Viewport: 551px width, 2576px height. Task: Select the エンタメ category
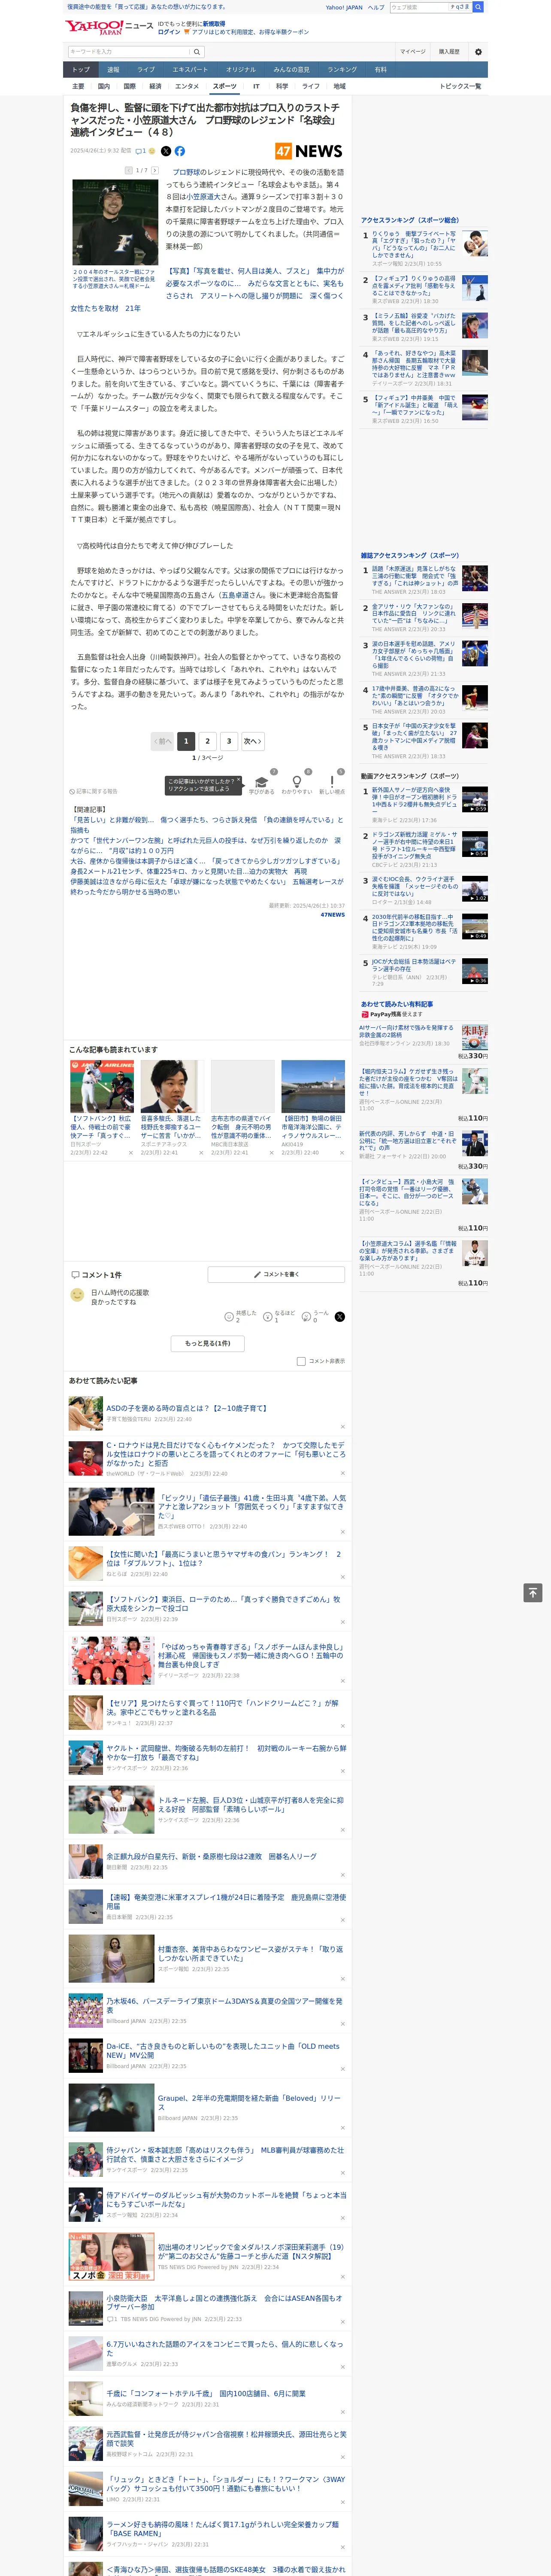(x=187, y=87)
